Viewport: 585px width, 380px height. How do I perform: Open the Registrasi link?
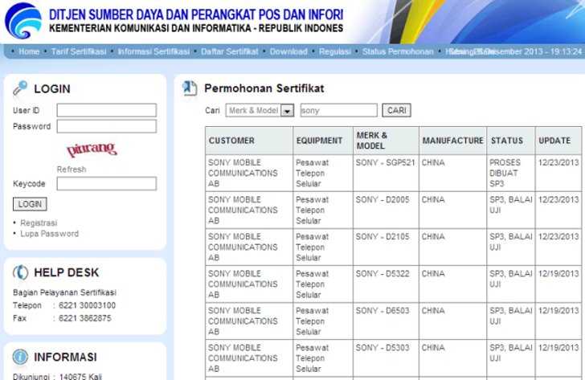click(x=39, y=223)
